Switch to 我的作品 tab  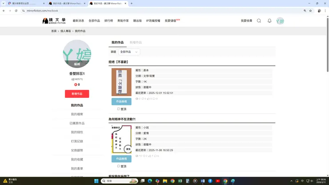click(x=117, y=42)
